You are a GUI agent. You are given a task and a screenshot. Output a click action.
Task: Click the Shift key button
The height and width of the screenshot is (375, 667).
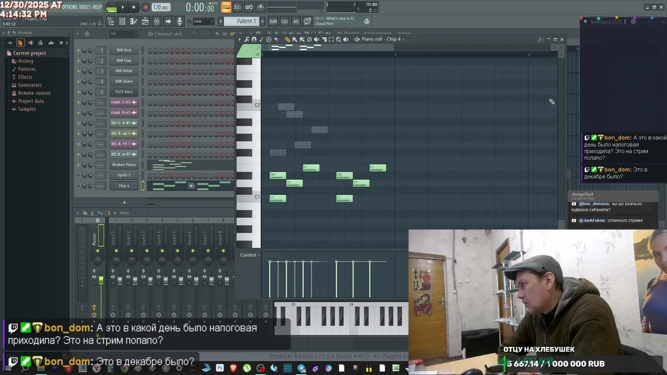[273, 21]
